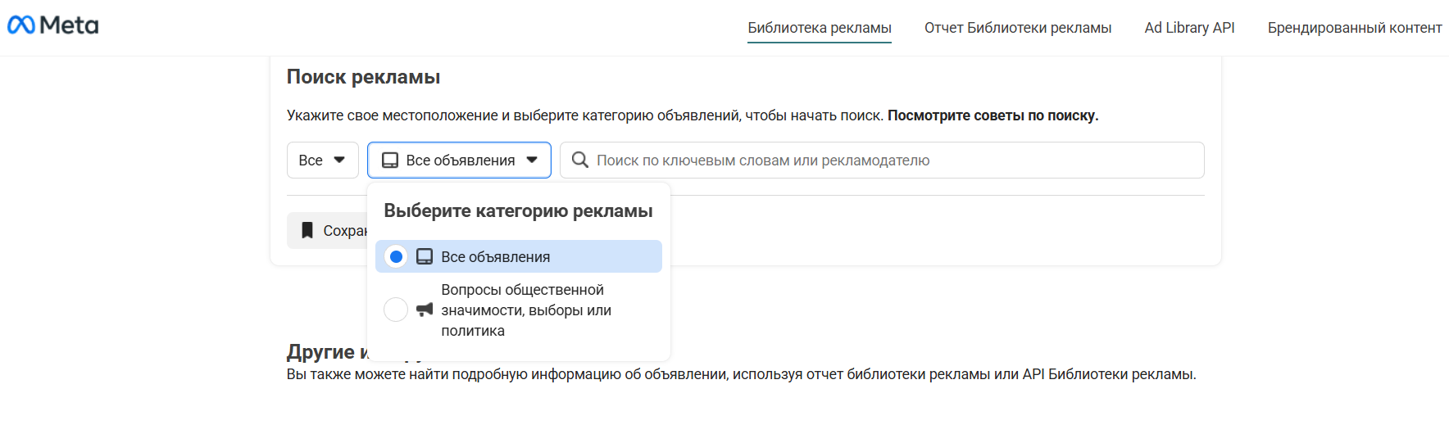Click the Выберите категорию рекламы popup title
The width and height of the screenshot is (1449, 425).
(518, 210)
